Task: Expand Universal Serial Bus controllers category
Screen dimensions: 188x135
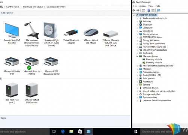Action: [x=137, y=100]
